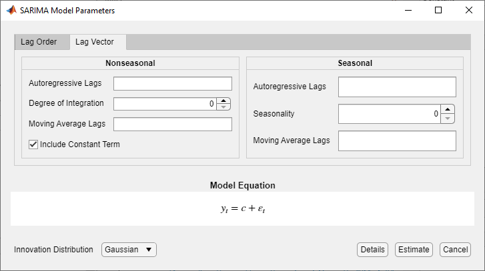Image resolution: width=485 pixels, height=271 pixels.
Task: Click the Details button
Action: 372,250
